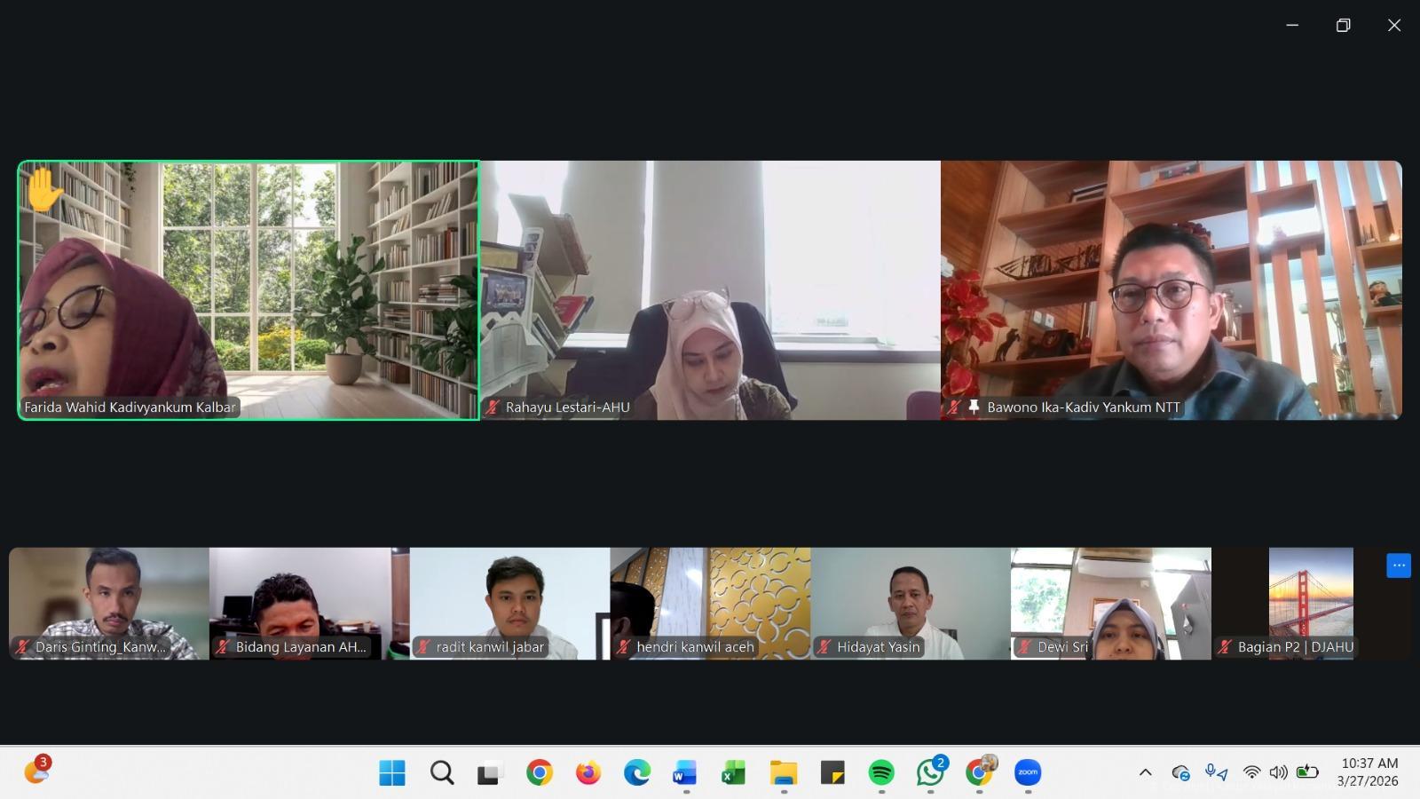Click muted mic icon on radit kanwil jabar

pos(422,647)
